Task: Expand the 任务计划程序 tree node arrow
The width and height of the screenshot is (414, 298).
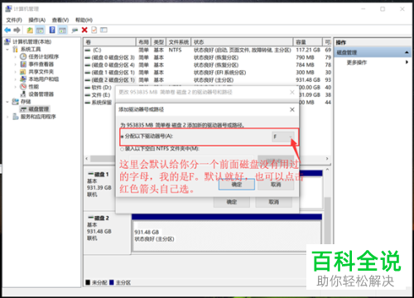Action: click(x=16, y=57)
